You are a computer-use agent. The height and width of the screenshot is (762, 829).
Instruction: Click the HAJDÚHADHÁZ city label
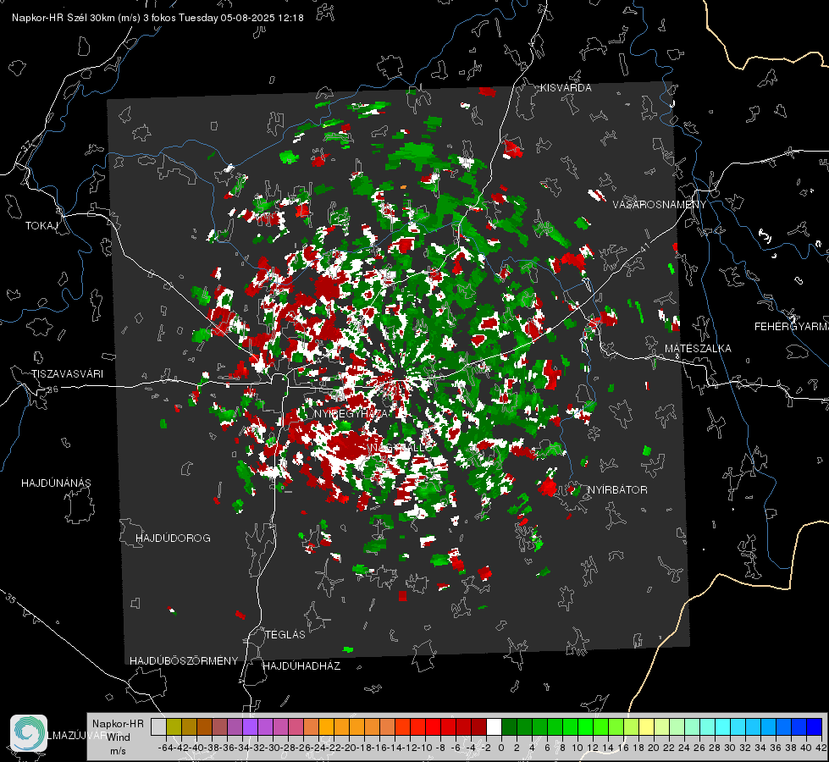pos(301,666)
